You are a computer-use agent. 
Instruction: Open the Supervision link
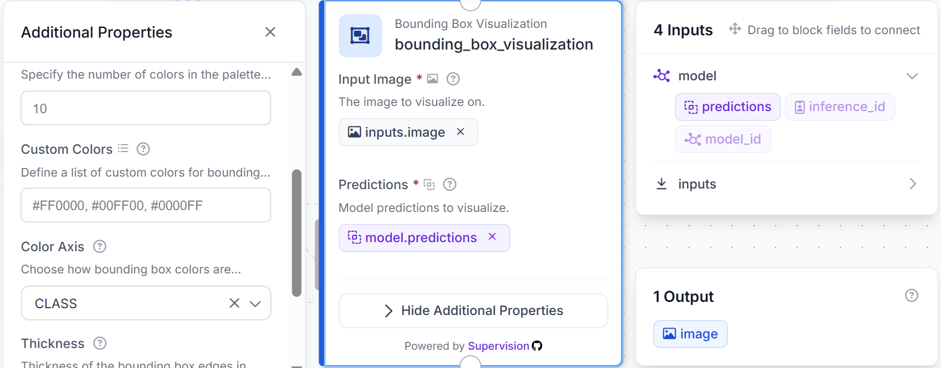click(x=498, y=346)
